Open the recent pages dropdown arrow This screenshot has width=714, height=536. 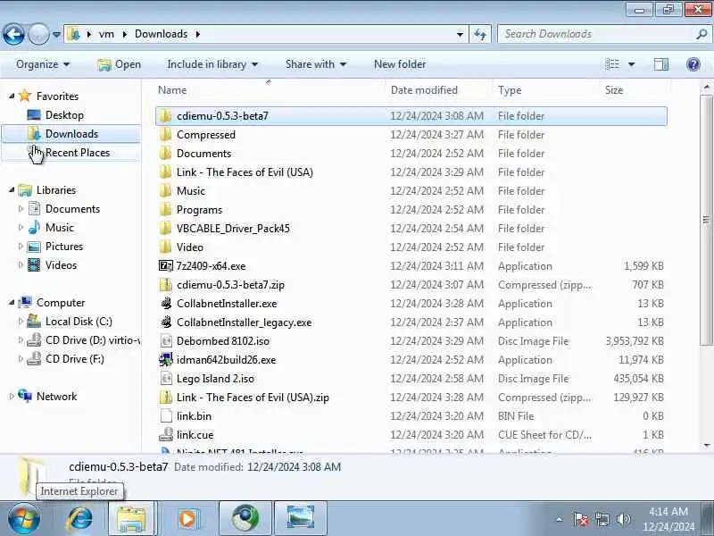(56, 35)
